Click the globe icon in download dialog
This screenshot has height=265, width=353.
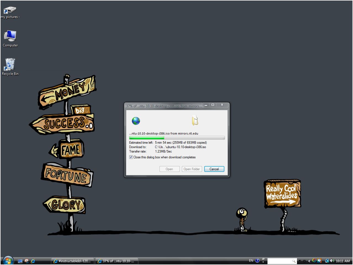pyautogui.click(x=136, y=121)
